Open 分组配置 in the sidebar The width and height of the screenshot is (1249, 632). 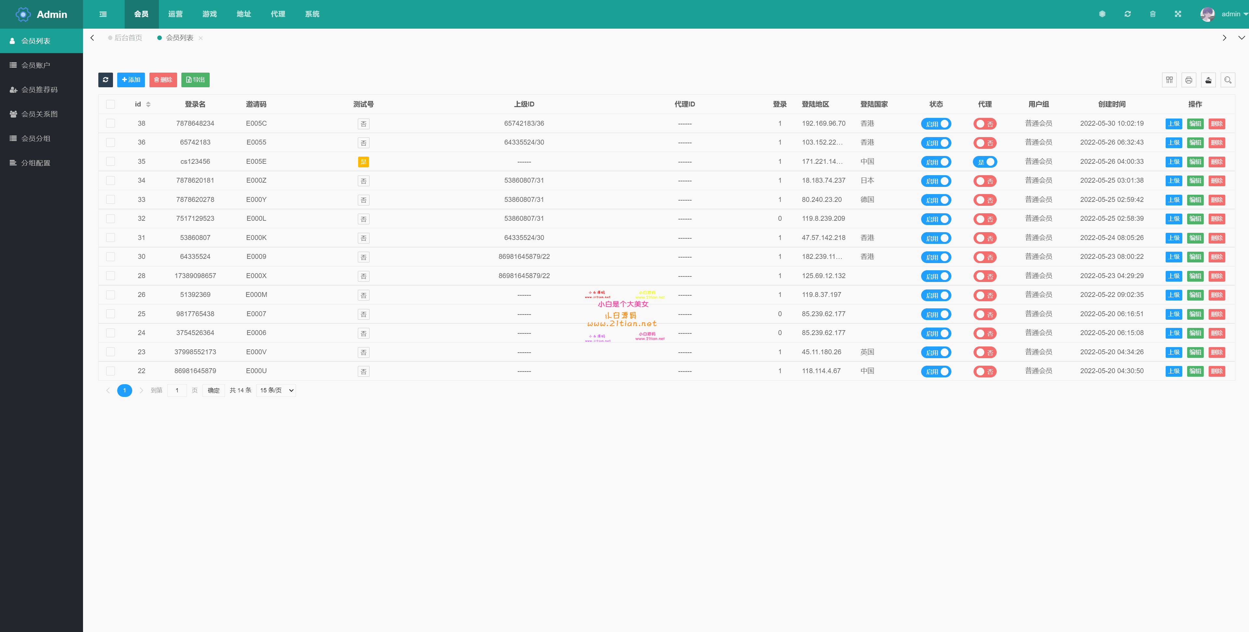click(x=41, y=163)
